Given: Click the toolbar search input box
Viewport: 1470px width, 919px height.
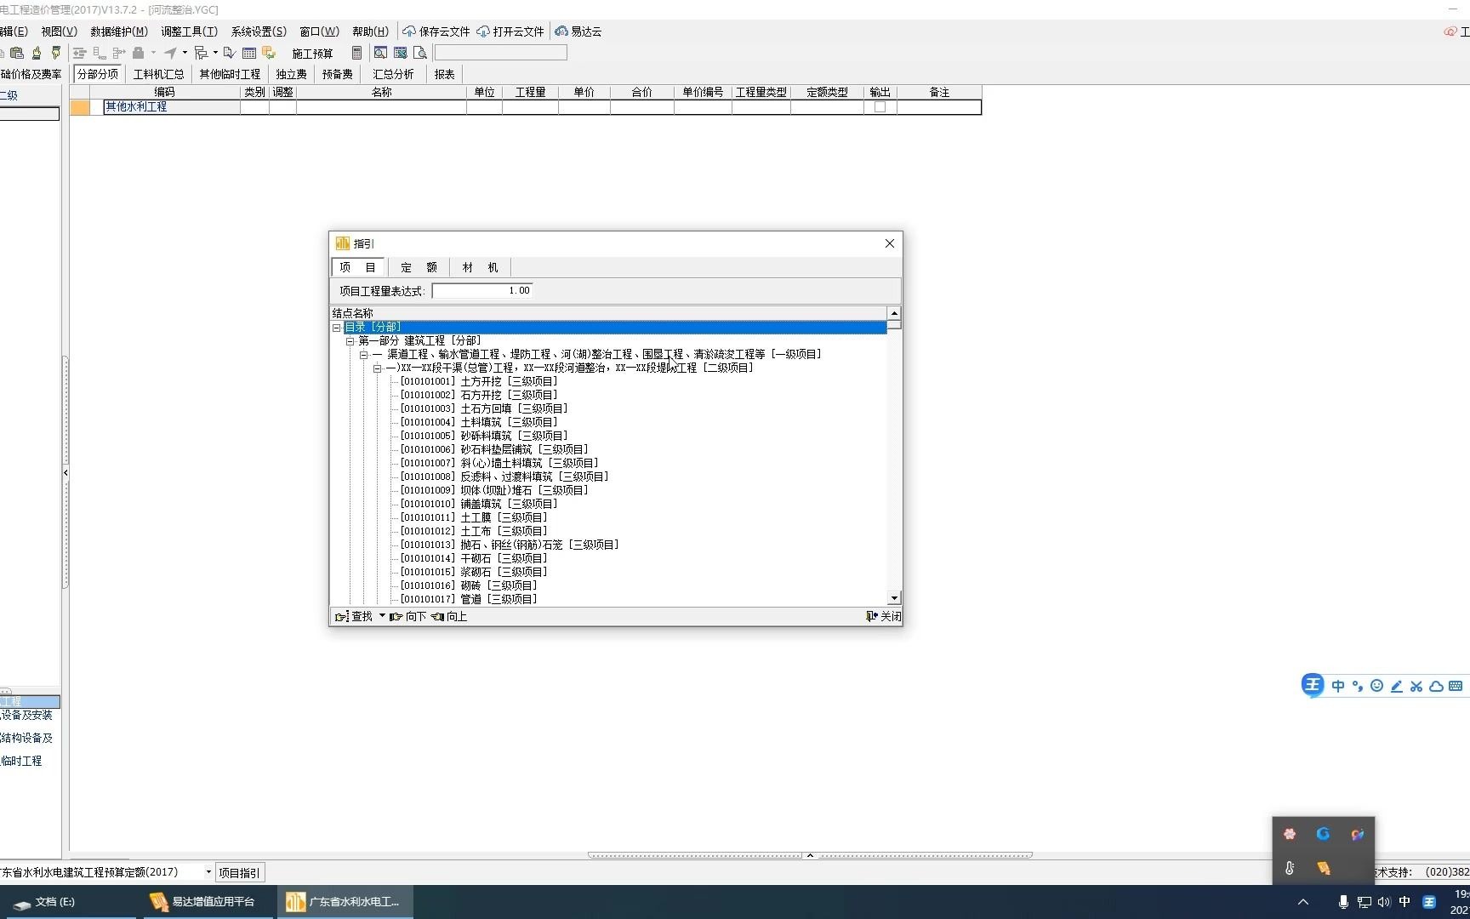Looking at the screenshot, I should click(x=501, y=53).
